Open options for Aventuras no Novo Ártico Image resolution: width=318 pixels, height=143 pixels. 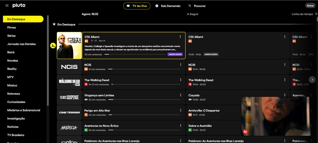tap(181, 125)
